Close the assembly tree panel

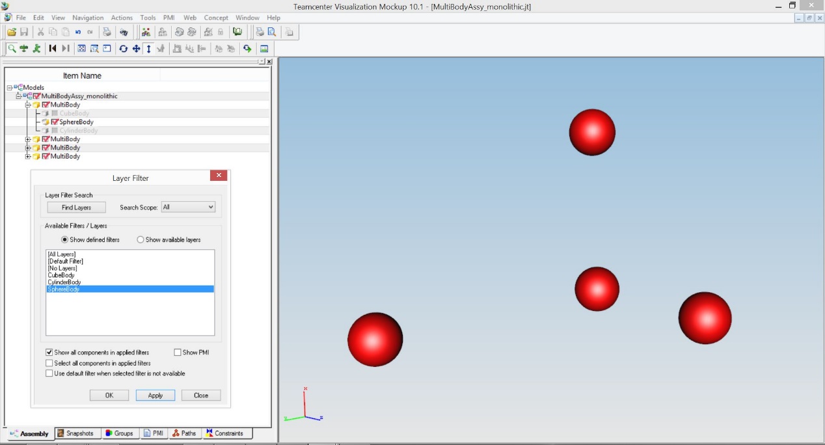(x=269, y=62)
